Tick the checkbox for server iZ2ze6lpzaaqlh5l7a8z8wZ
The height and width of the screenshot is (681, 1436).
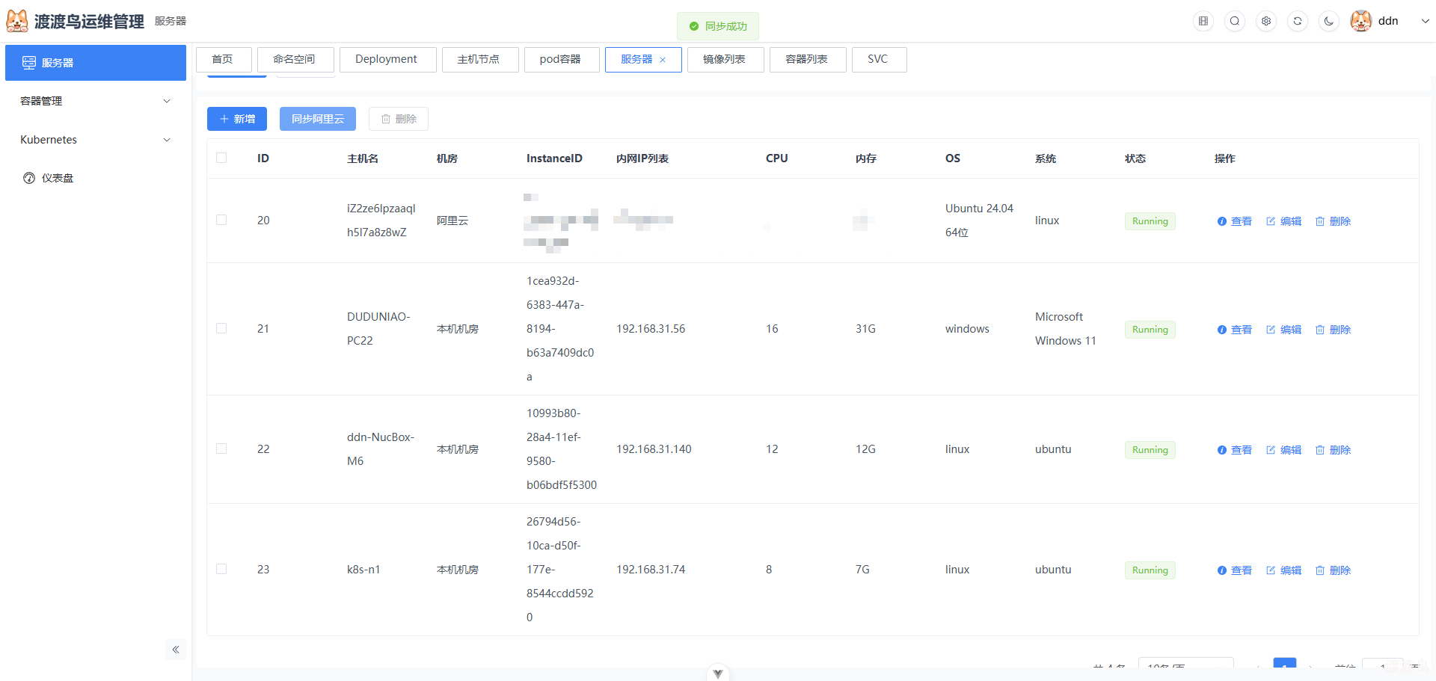pyautogui.click(x=221, y=220)
